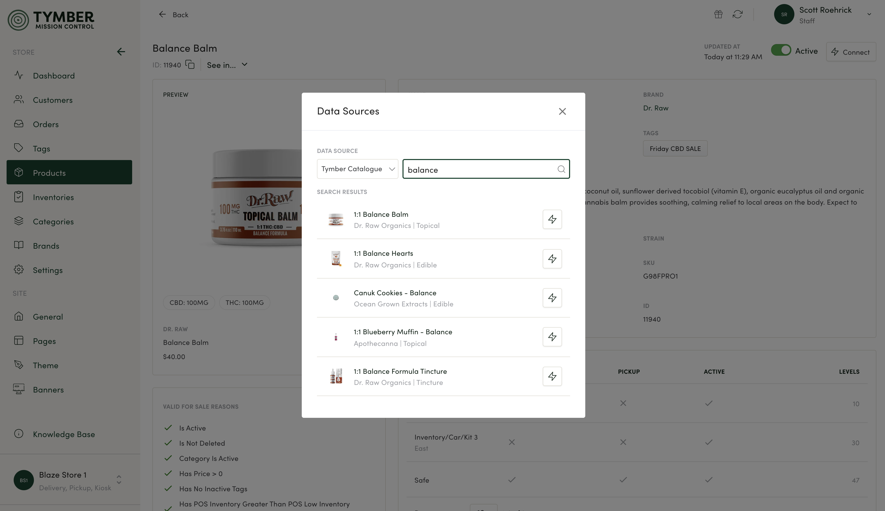Connect the Canuk Cookies - Balance result

552,298
